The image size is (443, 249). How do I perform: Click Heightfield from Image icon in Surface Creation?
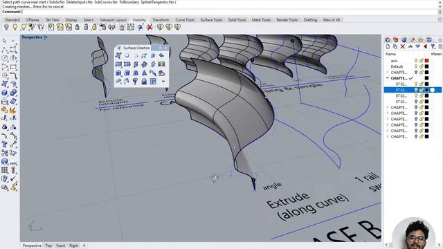tap(161, 64)
